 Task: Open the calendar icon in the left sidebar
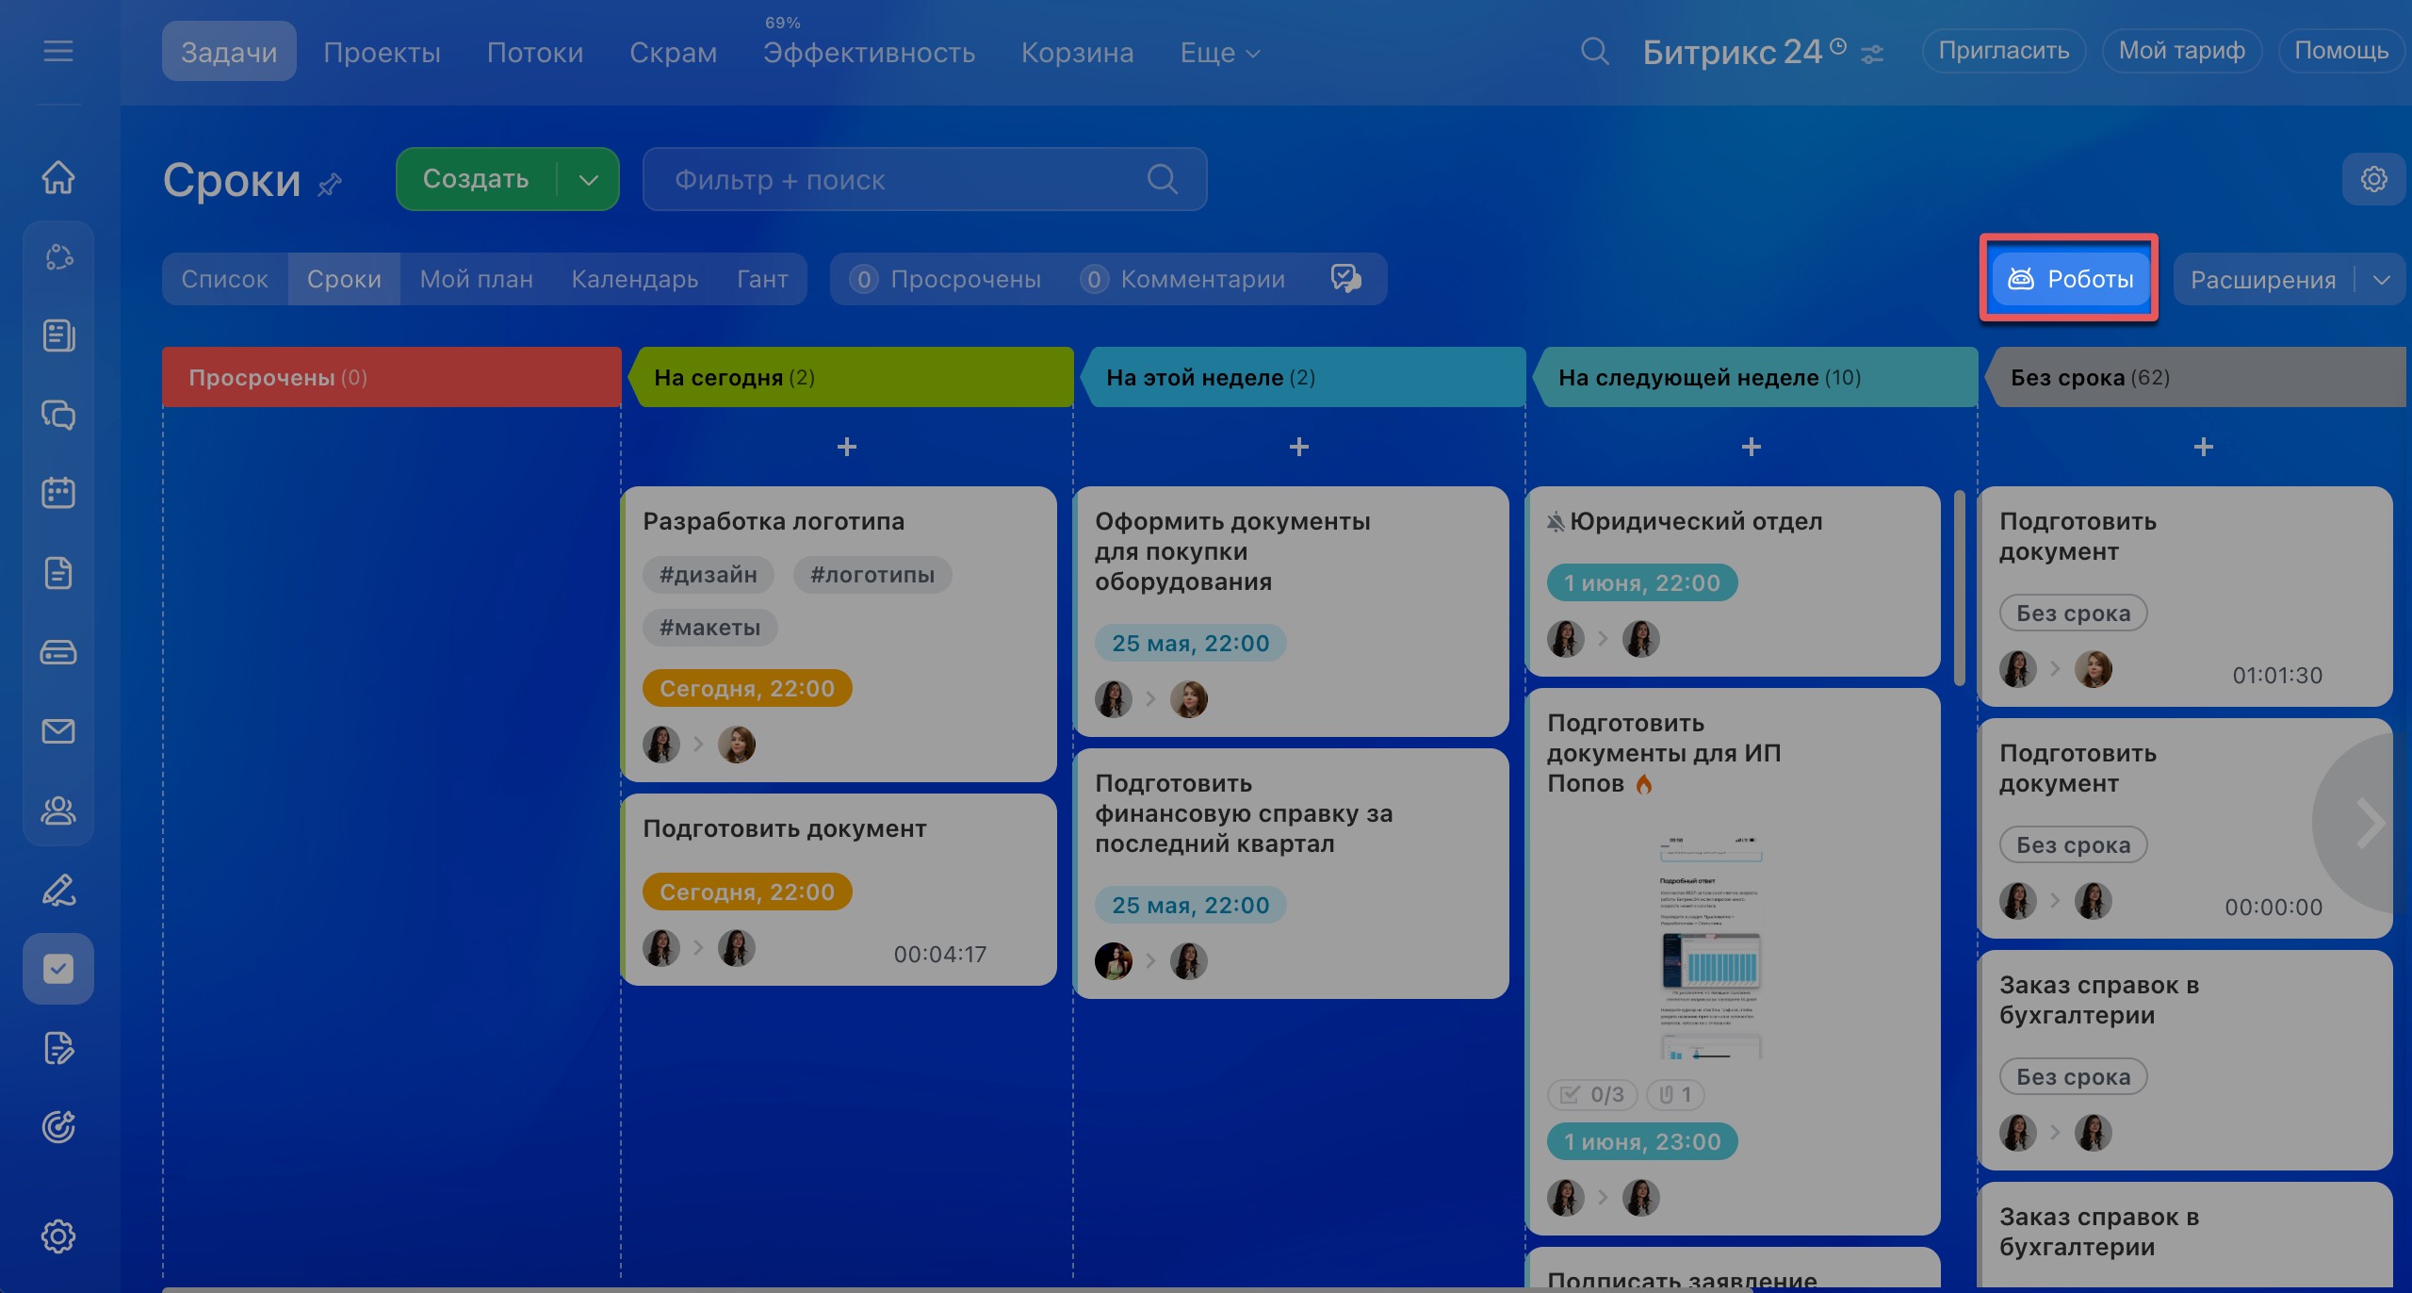click(x=58, y=493)
